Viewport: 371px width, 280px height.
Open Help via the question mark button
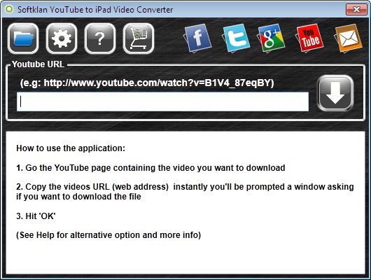pos(100,38)
